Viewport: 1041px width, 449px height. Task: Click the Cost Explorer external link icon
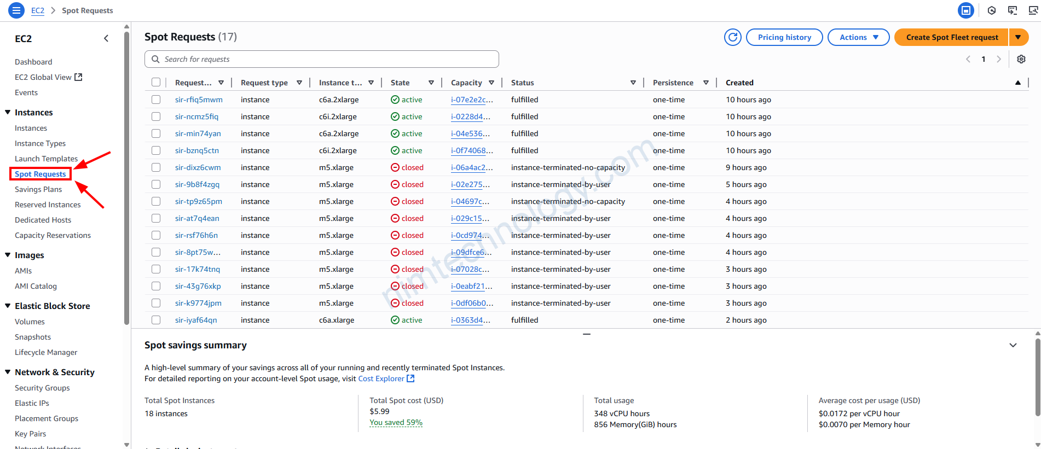pyautogui.click(x=410, y=378)
